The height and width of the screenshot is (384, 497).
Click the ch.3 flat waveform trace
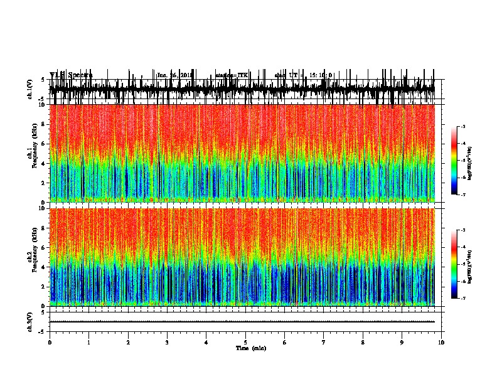click(242, 322)
